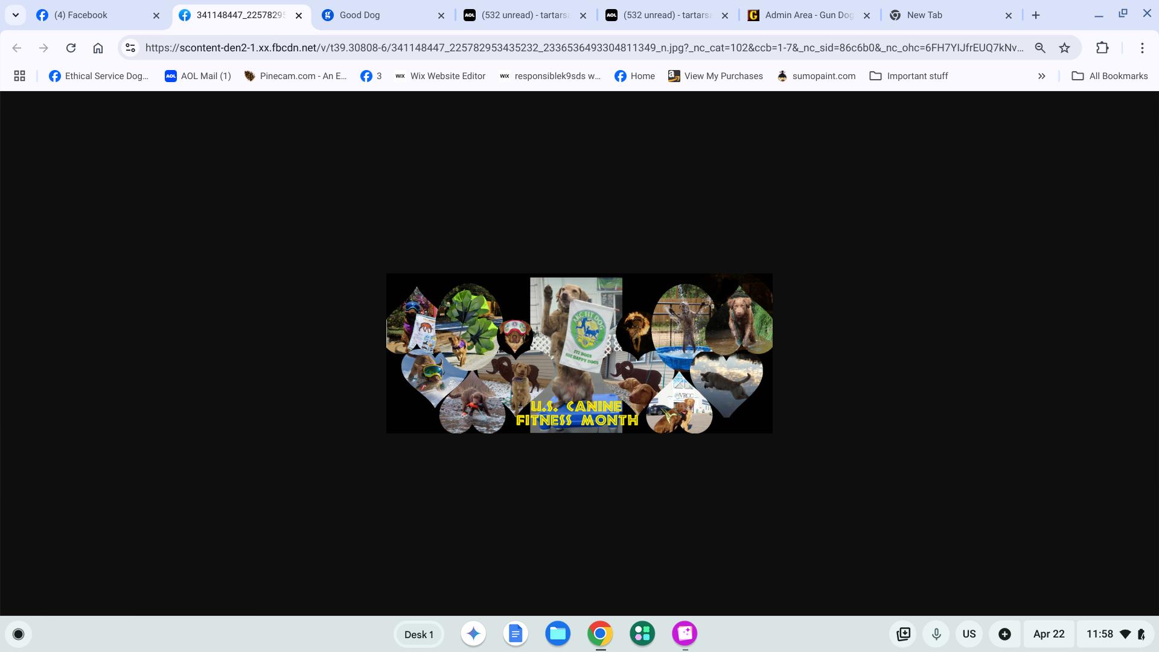Open Files app in the shelf
This screenshot has width=1159, height=652.
557,634
